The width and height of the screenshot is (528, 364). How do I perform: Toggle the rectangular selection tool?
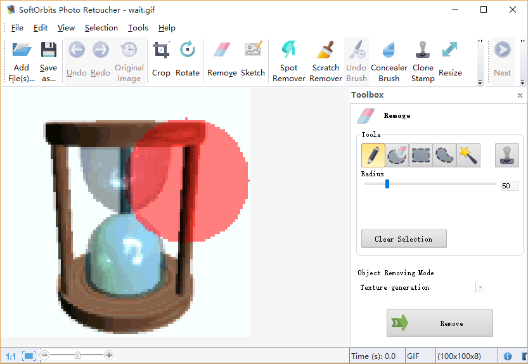click(x=421, y=155)
